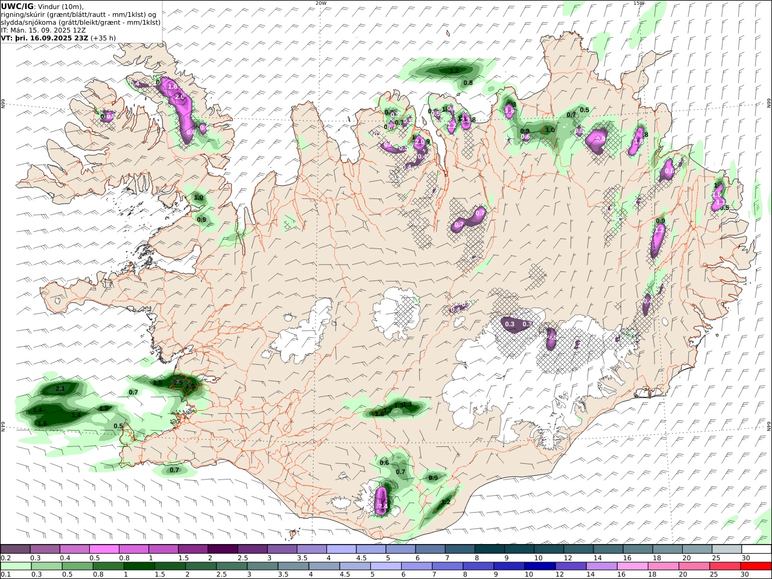Select the slate blue 6–7 snow legend swatch

[x=431, y=549]
